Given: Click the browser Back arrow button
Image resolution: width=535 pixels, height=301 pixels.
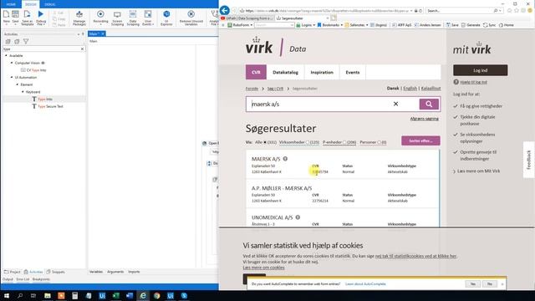Looking at the screenshot, I should tap(225, 10).
